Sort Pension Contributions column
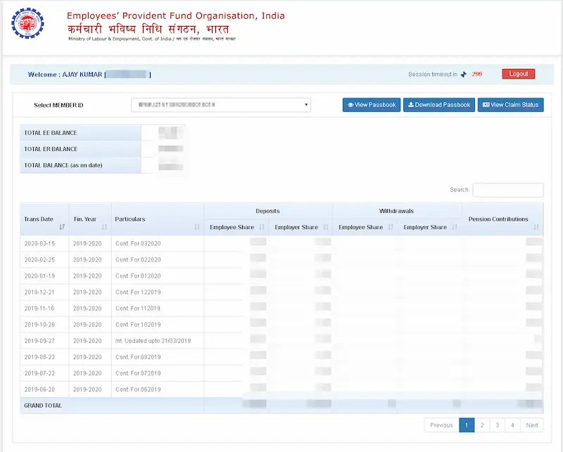The width and height of the screenshot is (563, 452). [536, 227]
